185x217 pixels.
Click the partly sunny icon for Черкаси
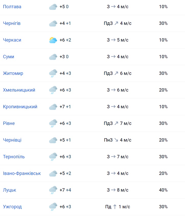tap(53, 40)
